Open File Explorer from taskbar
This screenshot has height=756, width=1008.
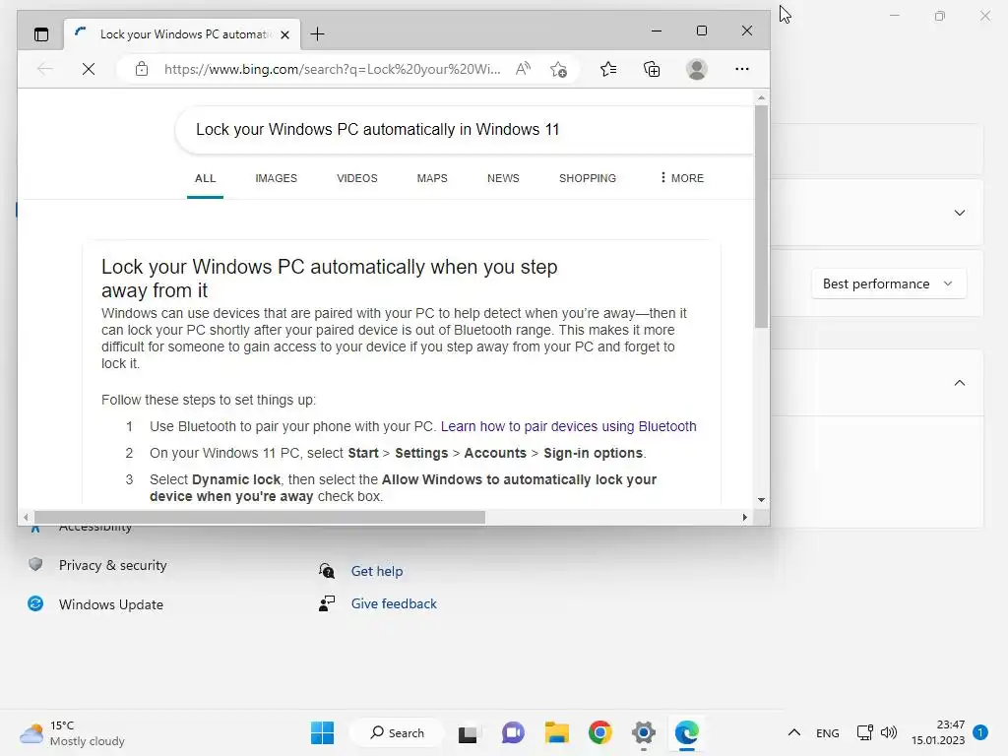[557, 732]
